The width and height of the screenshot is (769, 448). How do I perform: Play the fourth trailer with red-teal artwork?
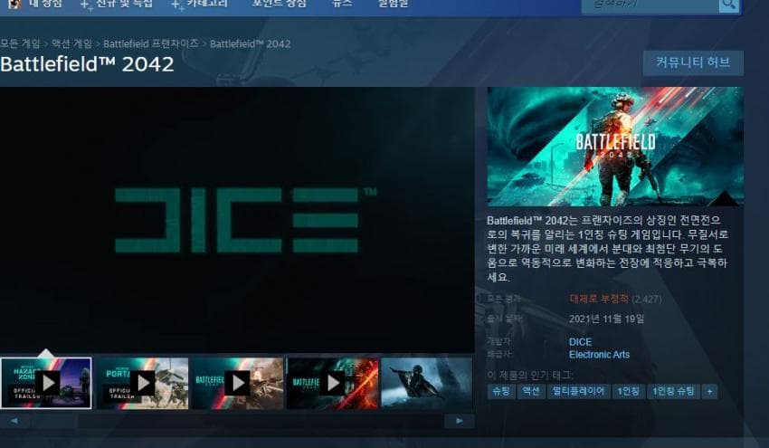point(333,383)
